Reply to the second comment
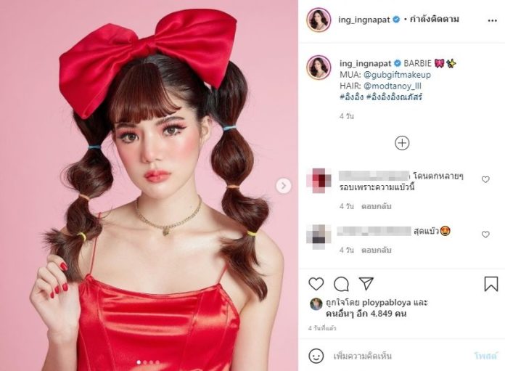 (x=376, y=250)
